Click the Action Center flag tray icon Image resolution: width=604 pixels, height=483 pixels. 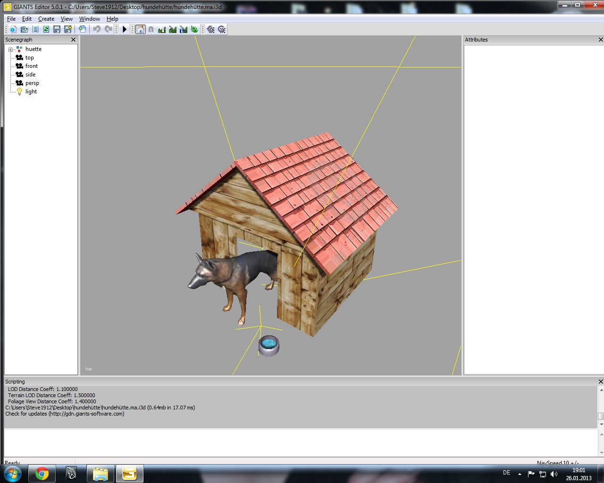coord(531,474)
